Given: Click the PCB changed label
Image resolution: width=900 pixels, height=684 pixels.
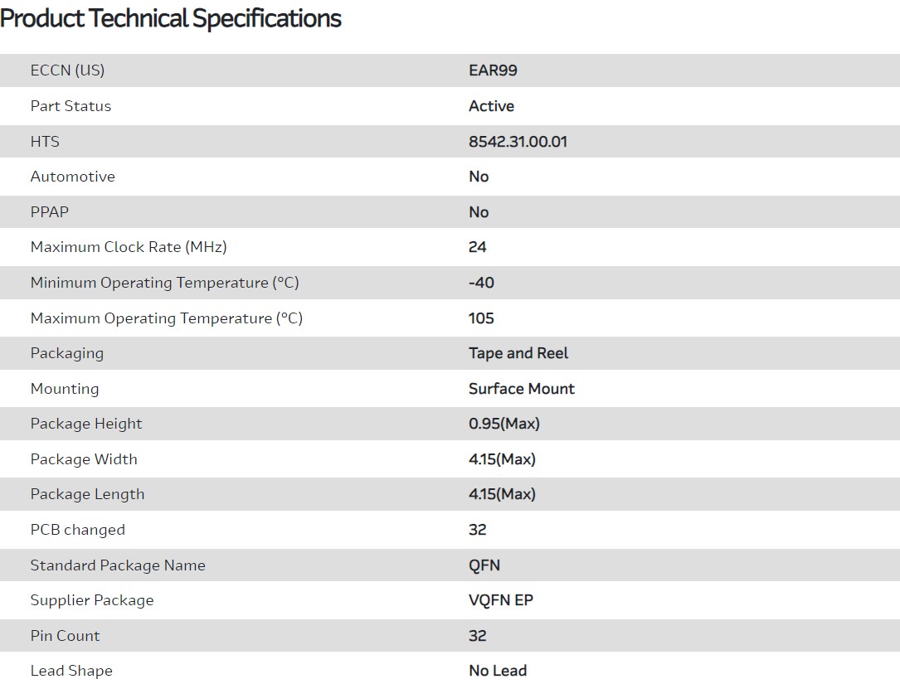Looking at the screenshot, I should [77, 530].
